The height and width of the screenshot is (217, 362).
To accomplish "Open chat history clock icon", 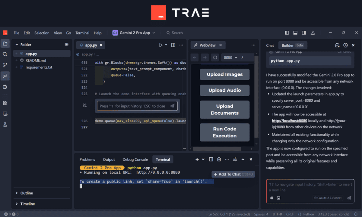I will 345,45.
